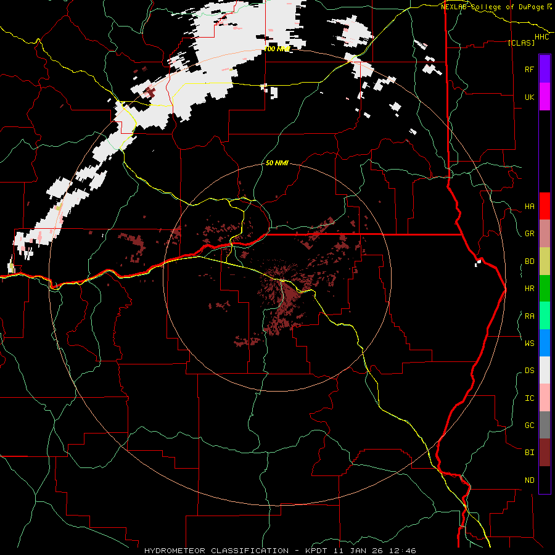
Task: Click the IC legend label
Action: 529,398
